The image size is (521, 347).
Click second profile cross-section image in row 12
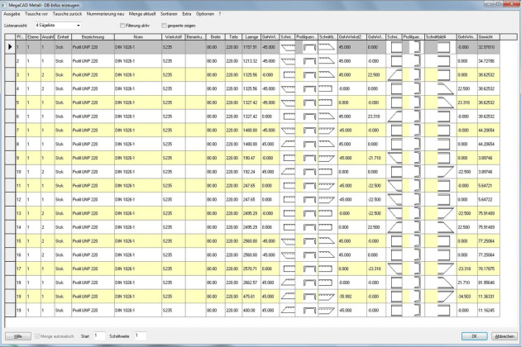[414, 197]
